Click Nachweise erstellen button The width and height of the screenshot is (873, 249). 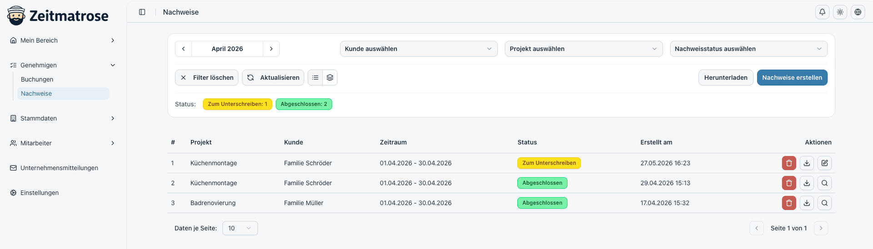pos(792,78)
